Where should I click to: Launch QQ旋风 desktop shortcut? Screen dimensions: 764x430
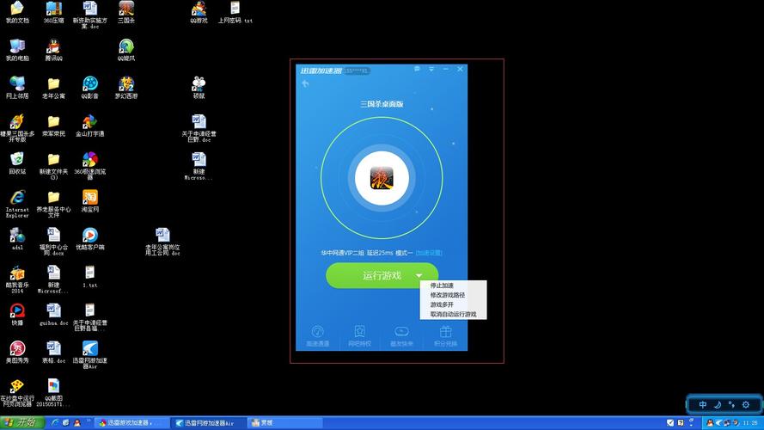[126, 50]
